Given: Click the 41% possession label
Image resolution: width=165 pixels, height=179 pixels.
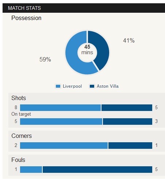Looking at the screenshot, I should pos(129,40).
